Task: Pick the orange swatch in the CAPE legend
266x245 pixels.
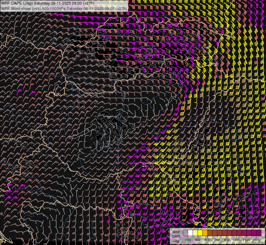Action: 205,233
